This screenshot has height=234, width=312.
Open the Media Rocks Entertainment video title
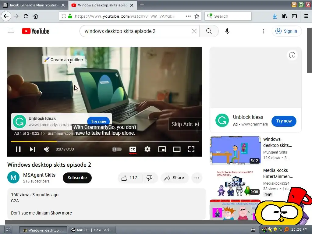point(278,173)
